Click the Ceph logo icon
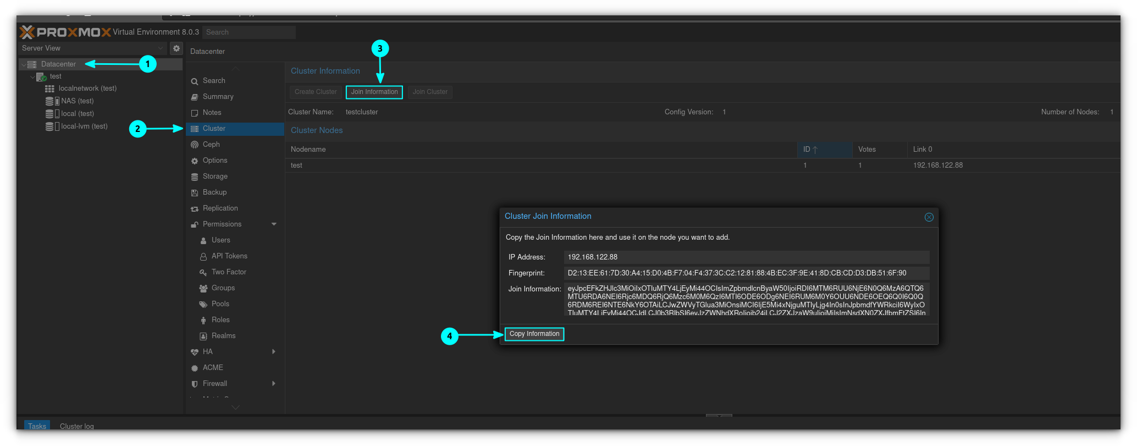This screenshot has width=1137, height=447. (x=195, y=145)
